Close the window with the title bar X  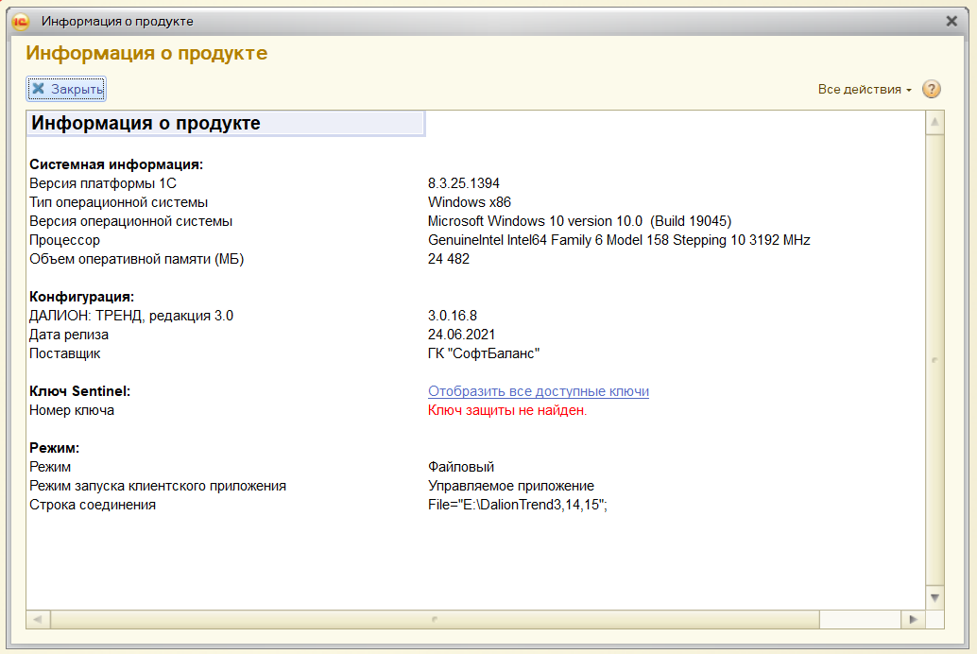951,21
